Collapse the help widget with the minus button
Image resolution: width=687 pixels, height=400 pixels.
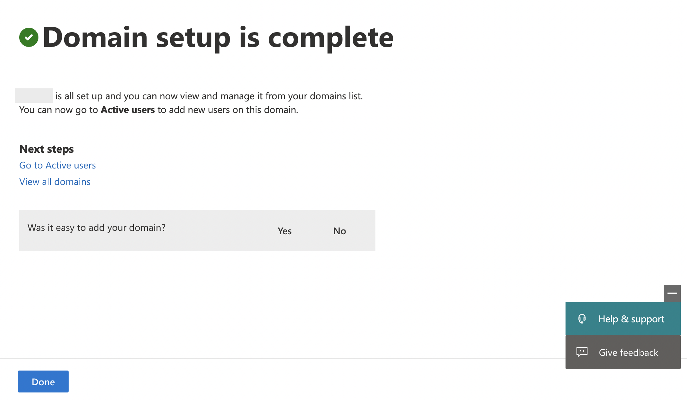(x=672, y=293)
